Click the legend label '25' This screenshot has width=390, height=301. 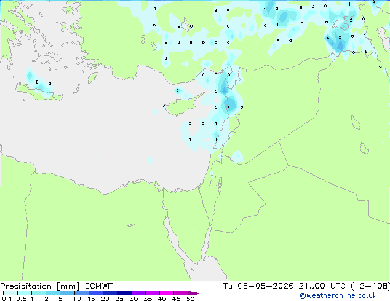coord(119,299)
